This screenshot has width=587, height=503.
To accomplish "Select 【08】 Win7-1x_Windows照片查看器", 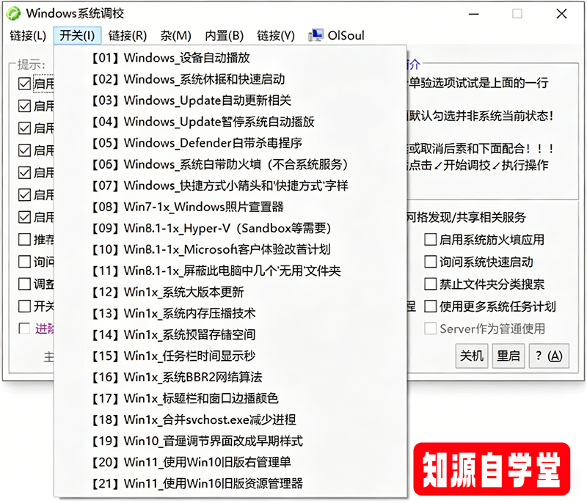I will (x=230, y=207).
